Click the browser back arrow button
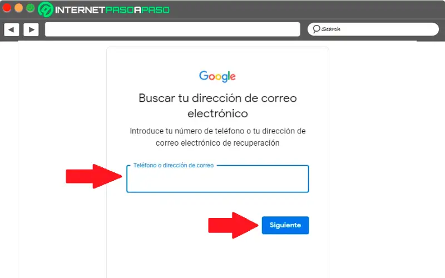This screenshot has height=278, width=445. (x=11, y=29)
